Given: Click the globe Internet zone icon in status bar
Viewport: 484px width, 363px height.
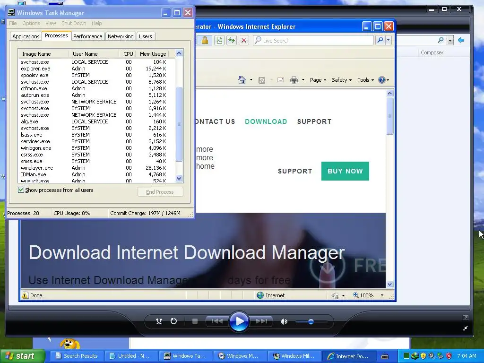Looking at the screenshot, I should point(260,295).
